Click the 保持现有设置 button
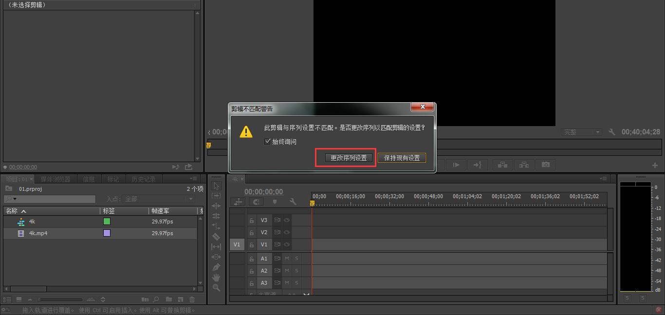The height and width of the screenshot is (315, 665). [402, 158]
